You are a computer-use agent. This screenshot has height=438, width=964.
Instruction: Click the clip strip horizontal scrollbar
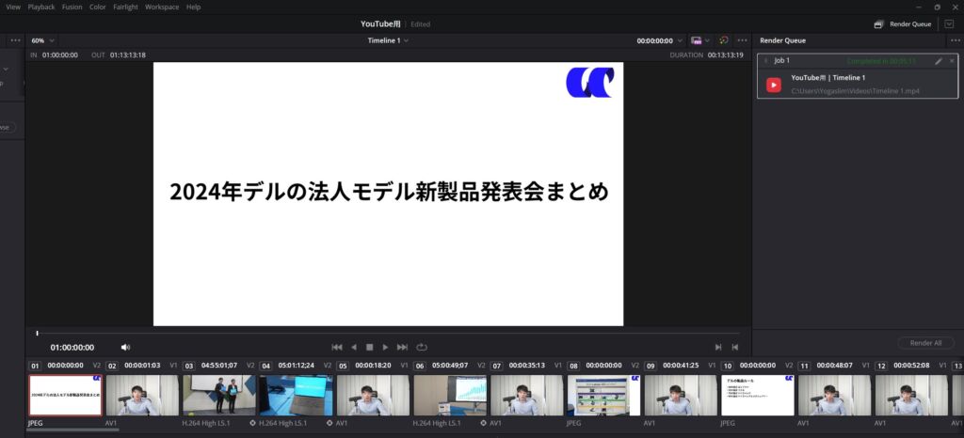pos(72,430)
